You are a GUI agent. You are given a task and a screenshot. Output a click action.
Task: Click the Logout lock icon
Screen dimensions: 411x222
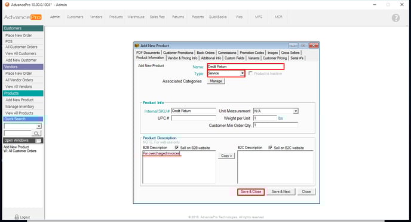click(x=17, y=217)
